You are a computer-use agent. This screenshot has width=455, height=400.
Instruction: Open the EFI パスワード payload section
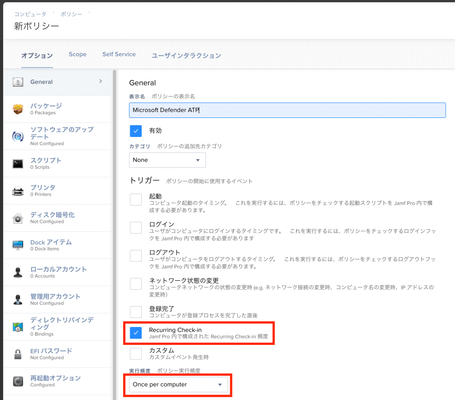pyautogui.click(x=57, y=354)
